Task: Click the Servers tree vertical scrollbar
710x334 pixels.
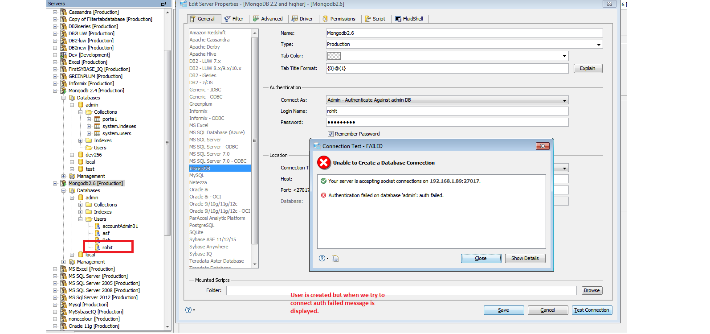Action: coord(167,143)
